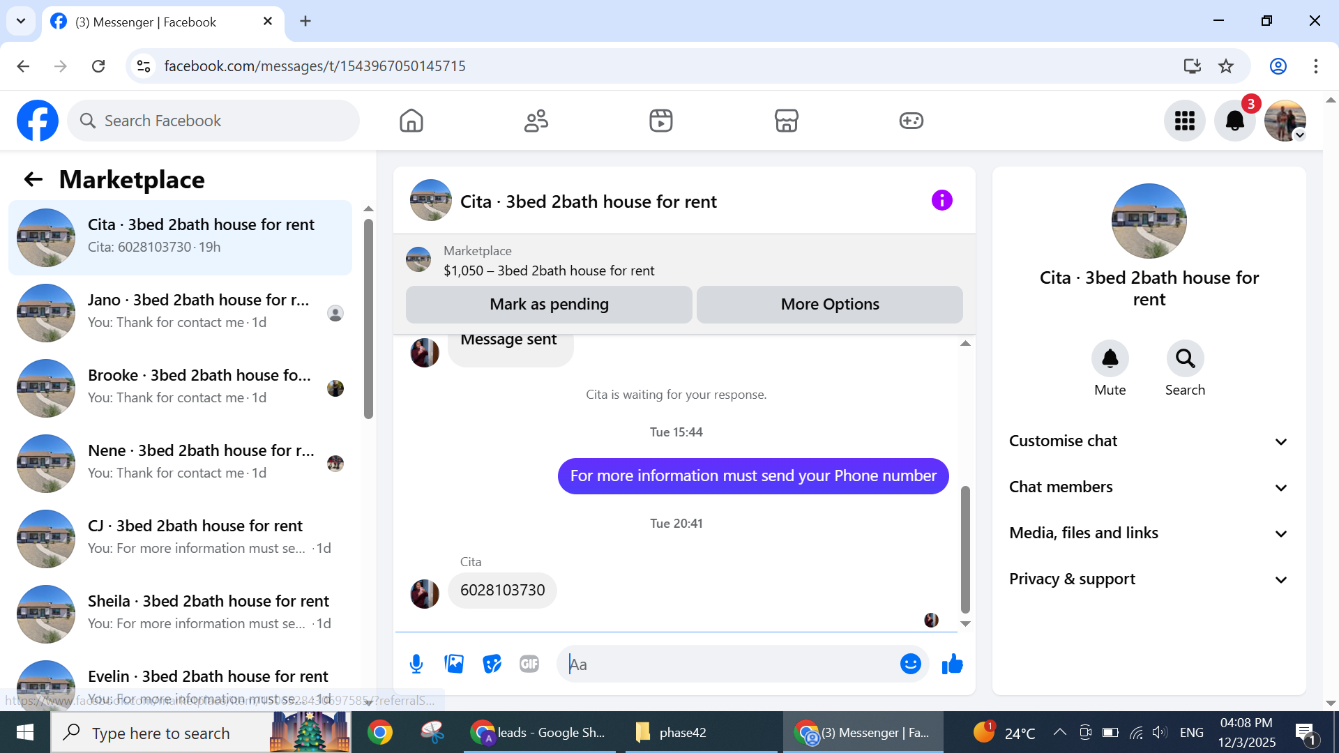The height and width of the screenshot is (753, 1339).
Task: Pick a GIF using the GIF icon
Action: [529, 664]
